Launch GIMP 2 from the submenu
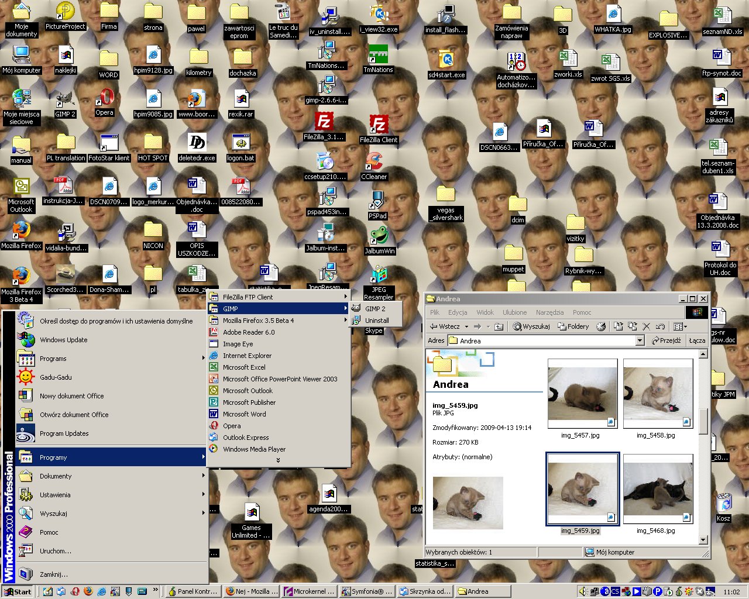This screenshot has width=749, height=599. coord(375,308)
